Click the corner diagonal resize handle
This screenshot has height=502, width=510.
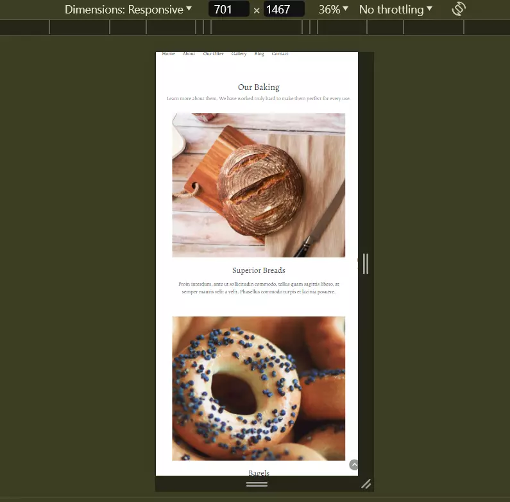point(366,484)
